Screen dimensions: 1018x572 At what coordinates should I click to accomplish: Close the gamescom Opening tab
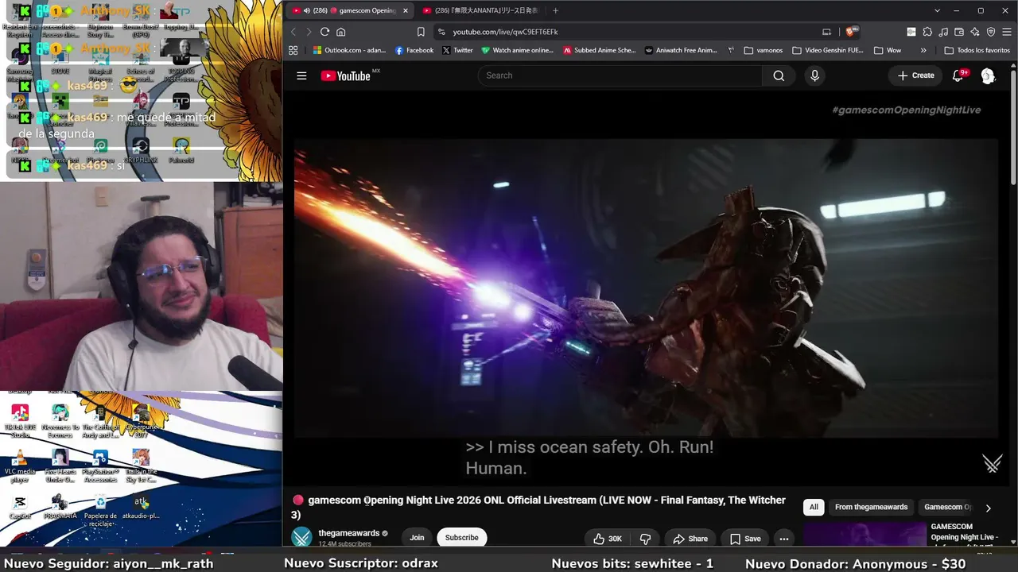click(x=405, y=10)
